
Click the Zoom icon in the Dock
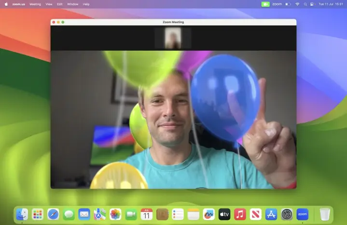(302, 214)
